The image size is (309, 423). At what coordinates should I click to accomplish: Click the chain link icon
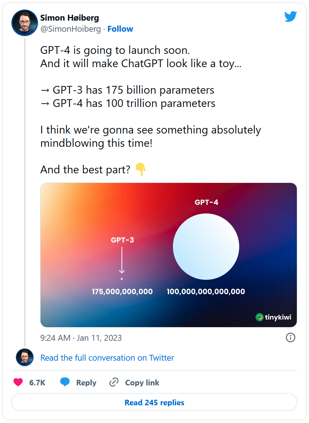(x=114, y=382)
